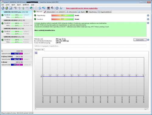This screenshot has height=115, width=152.
Task: Click the red unregistered version registration link
Action: click(x=82, y=8)
